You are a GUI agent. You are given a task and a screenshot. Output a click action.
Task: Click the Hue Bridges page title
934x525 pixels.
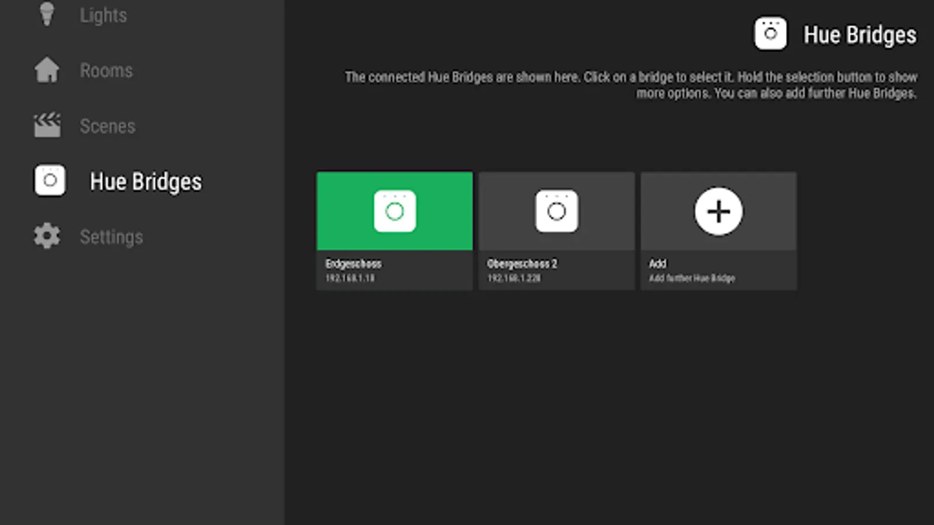pos(860,35)
